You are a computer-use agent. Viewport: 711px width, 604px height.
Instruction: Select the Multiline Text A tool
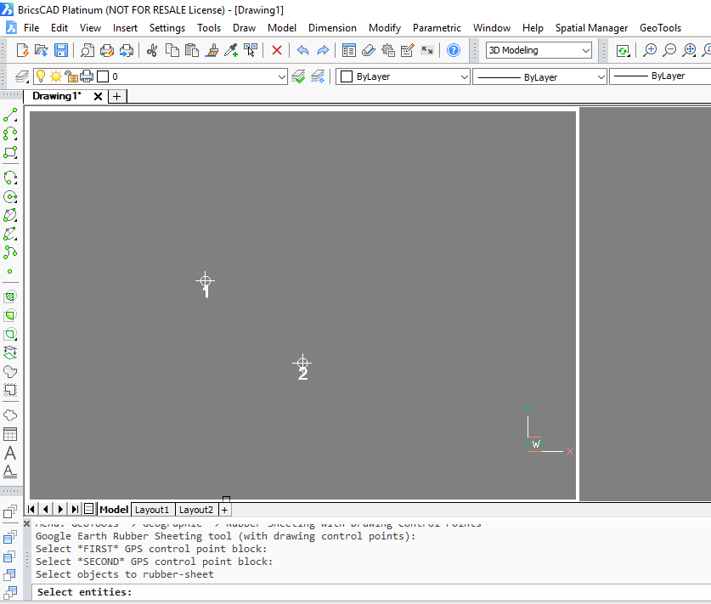(x=10, y=453)
